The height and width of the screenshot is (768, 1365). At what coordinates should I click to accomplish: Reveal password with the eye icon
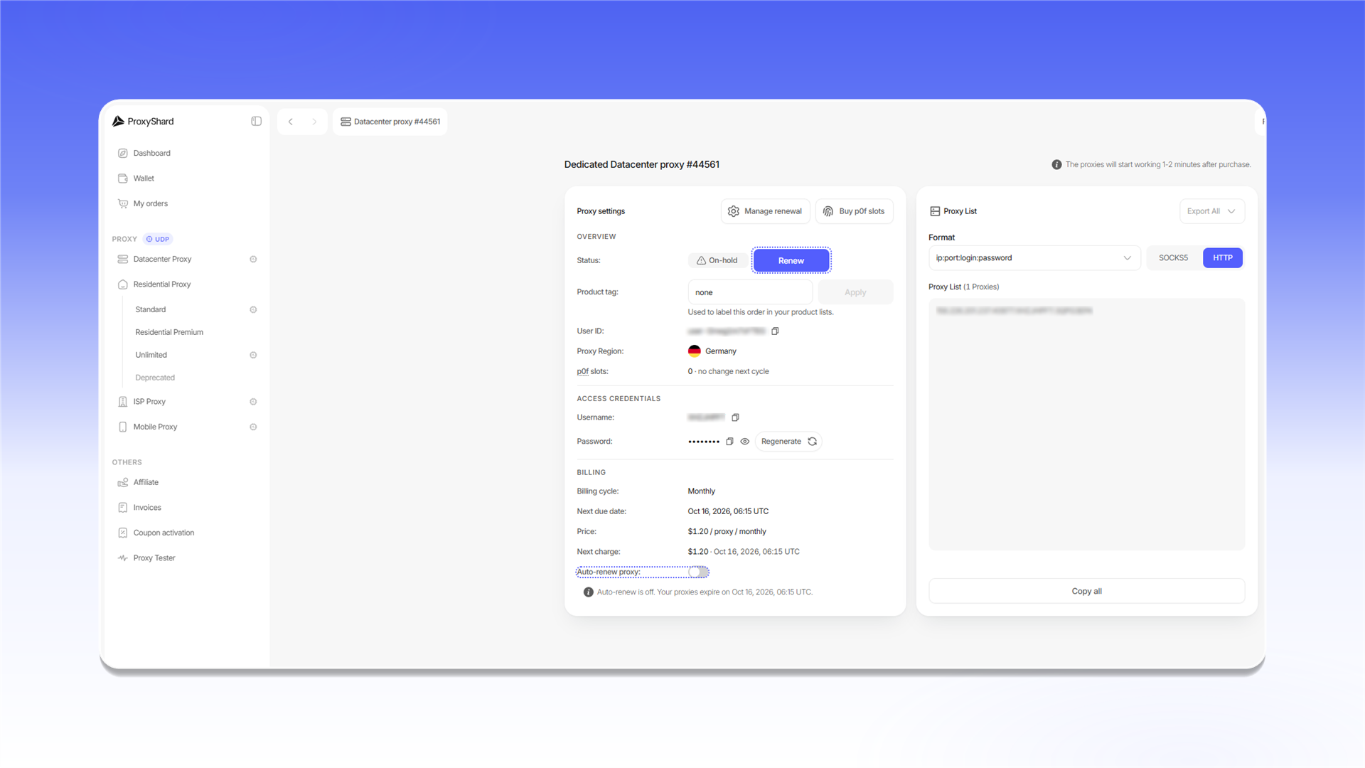click(745, 442)
